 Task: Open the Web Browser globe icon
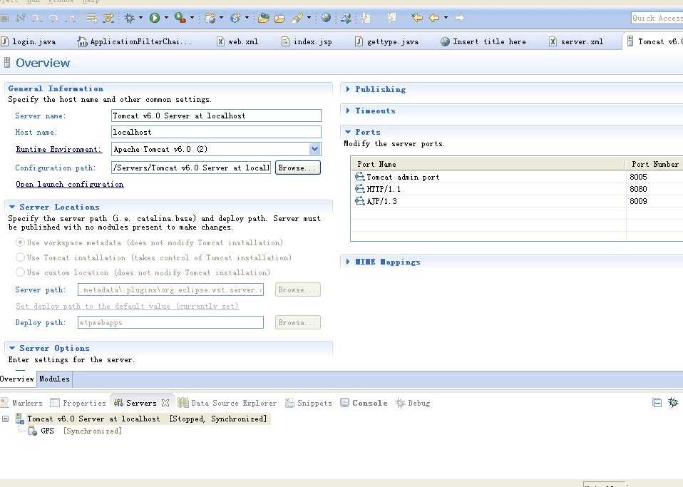326,17
